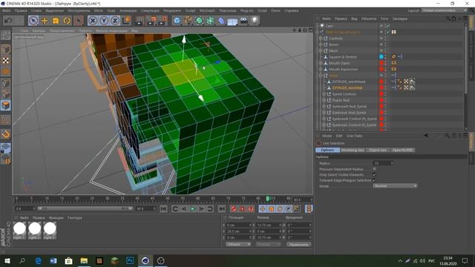Click the timeline preview range slider
Viewport: 475px width, 267px height.
click(85, 208)
